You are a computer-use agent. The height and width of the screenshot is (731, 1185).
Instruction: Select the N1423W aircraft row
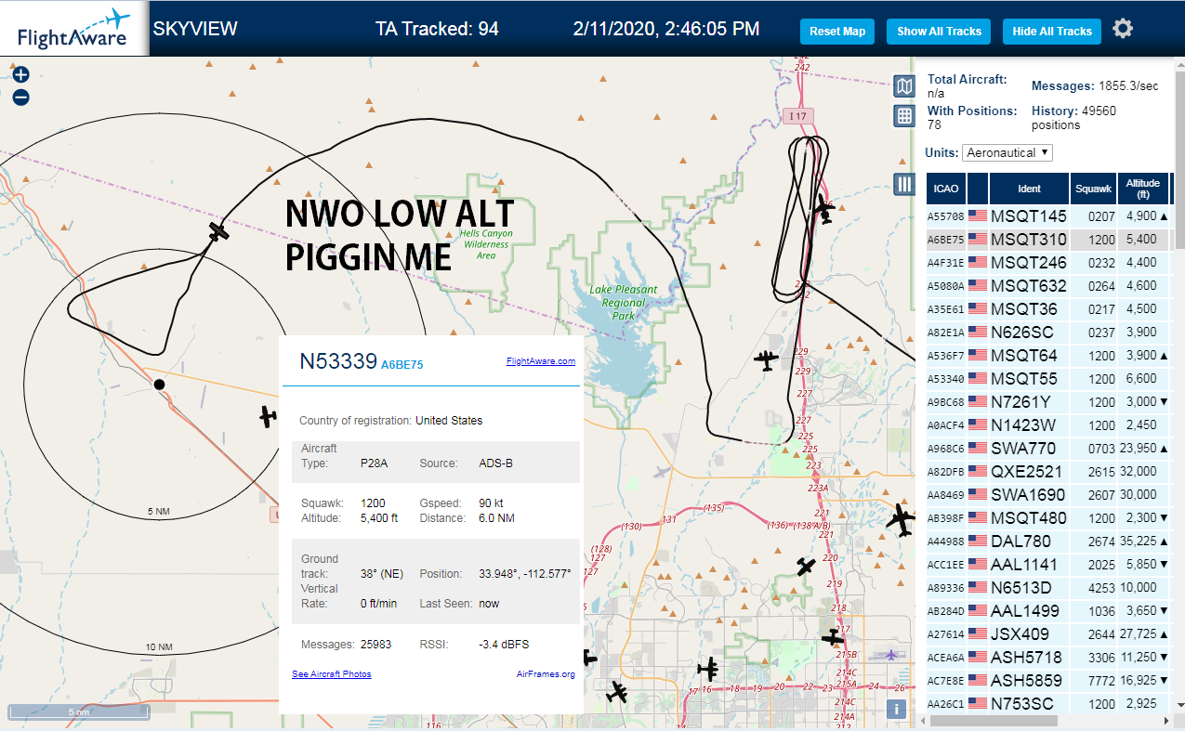tap(1048, 425)
